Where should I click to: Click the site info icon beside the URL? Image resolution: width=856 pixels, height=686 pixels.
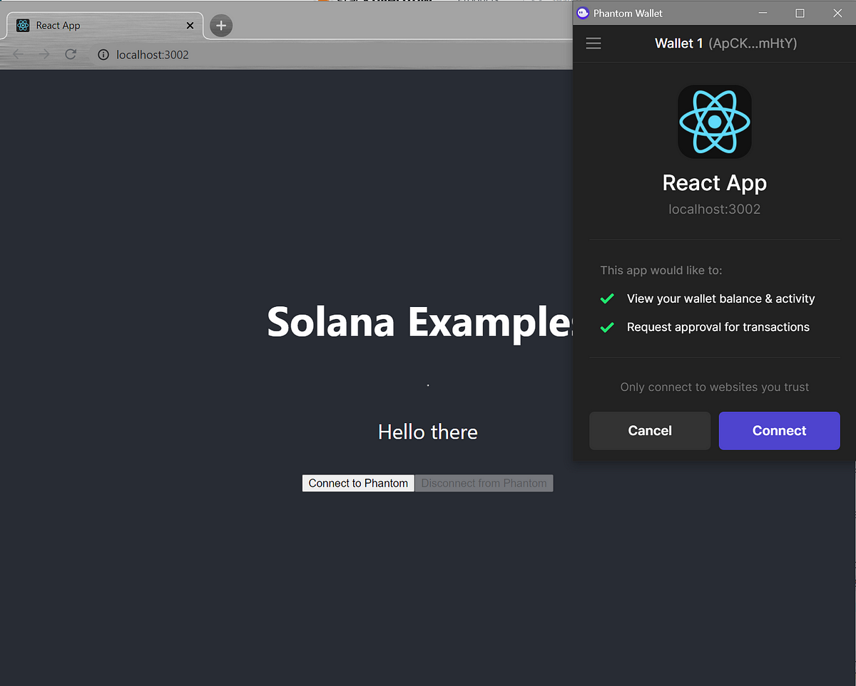point(103,55)
